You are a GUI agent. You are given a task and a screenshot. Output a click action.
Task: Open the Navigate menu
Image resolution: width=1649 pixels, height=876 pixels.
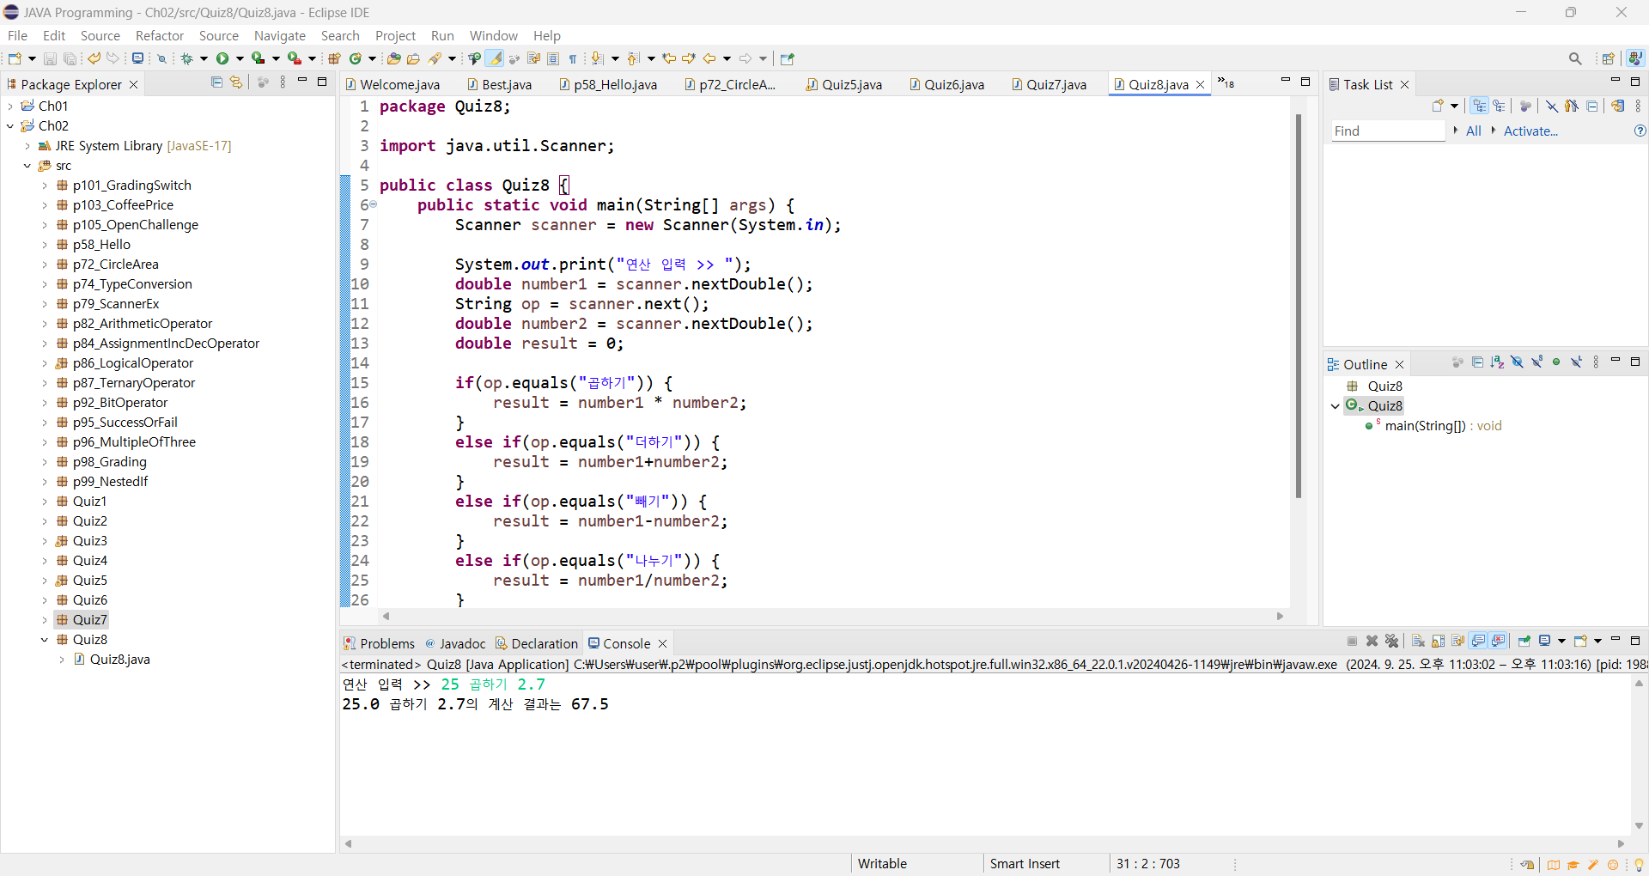click(x=280, y=35)
